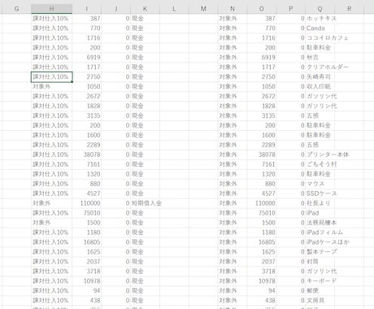Click the SSDケース cell

tap(321, 194)
